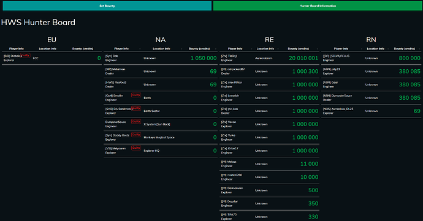The height and width of the screenshot is (221, 423).
Task: Click the sort arrow beside RN Location Info
Action: click(389, 49)
